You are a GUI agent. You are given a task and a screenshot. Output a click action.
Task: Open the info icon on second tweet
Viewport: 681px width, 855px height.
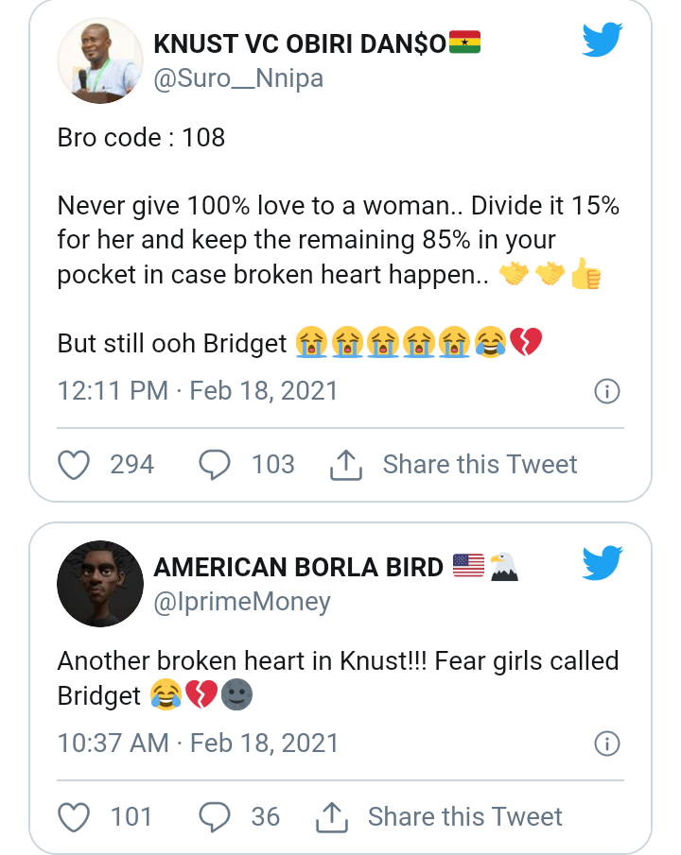[x=606, y=744]
